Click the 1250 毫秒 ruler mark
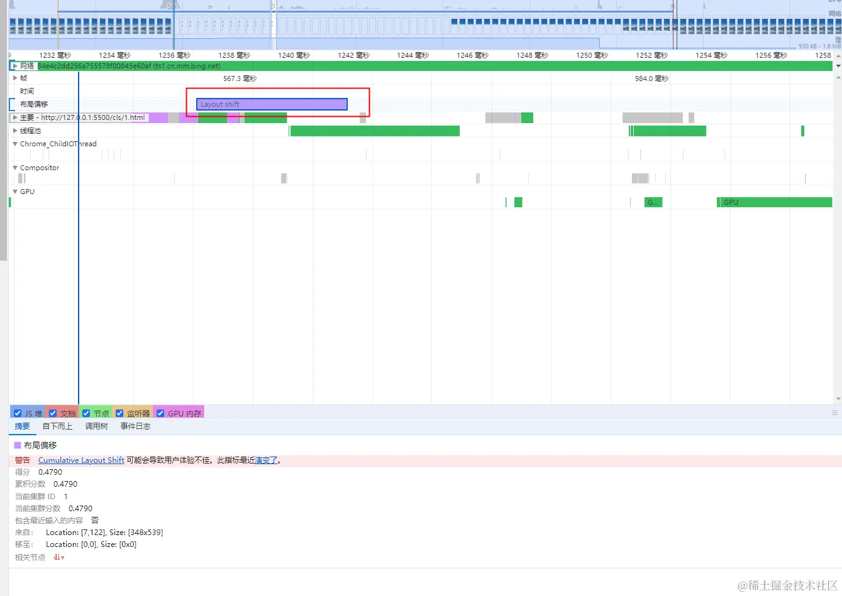This screenshot has width=842, height=596. coord(592,55)
